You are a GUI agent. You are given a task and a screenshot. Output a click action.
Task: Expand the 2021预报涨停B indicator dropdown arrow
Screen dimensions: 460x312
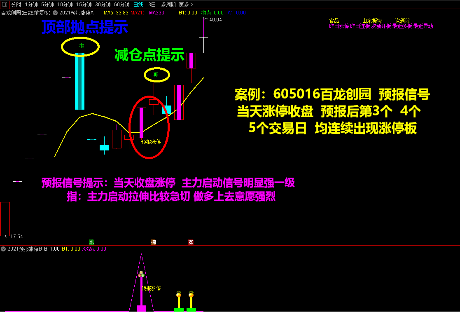click(x=3, y=249)
